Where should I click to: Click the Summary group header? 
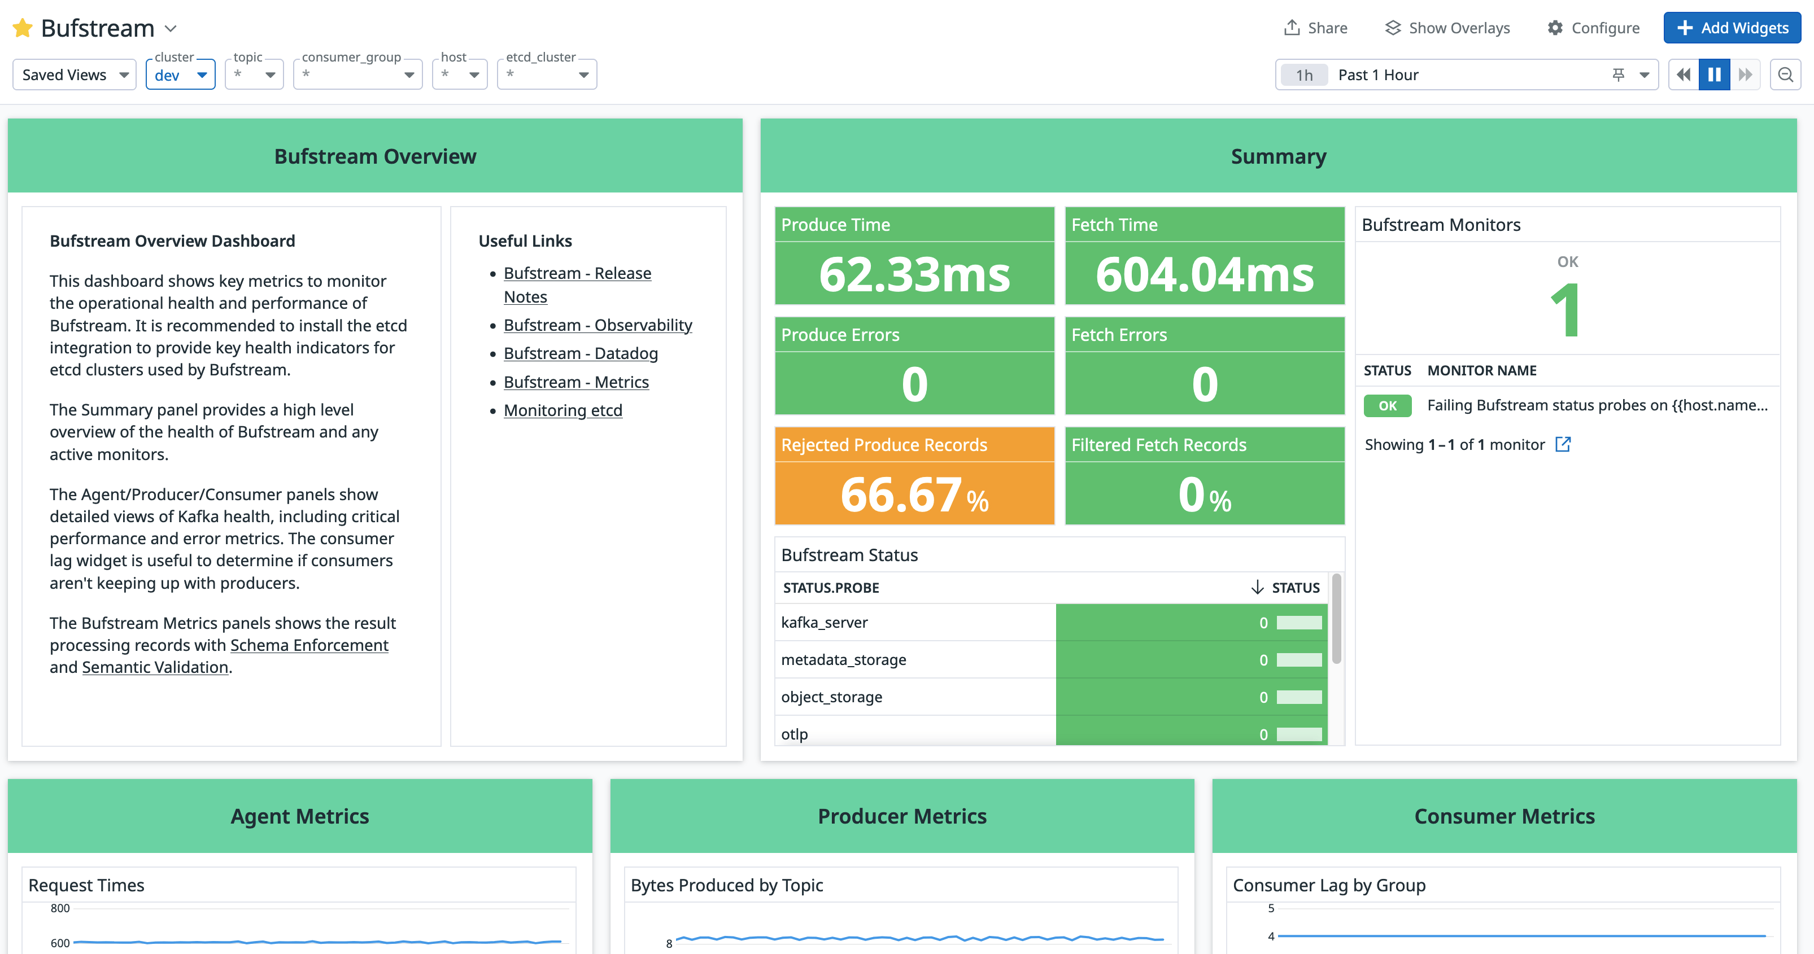point(1278,156)
